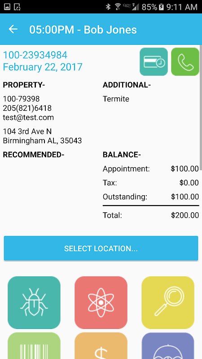This screenshot has height=359, width=202.
Task: Open the yellow magnifying glass inspection tile
Action: 168,302
